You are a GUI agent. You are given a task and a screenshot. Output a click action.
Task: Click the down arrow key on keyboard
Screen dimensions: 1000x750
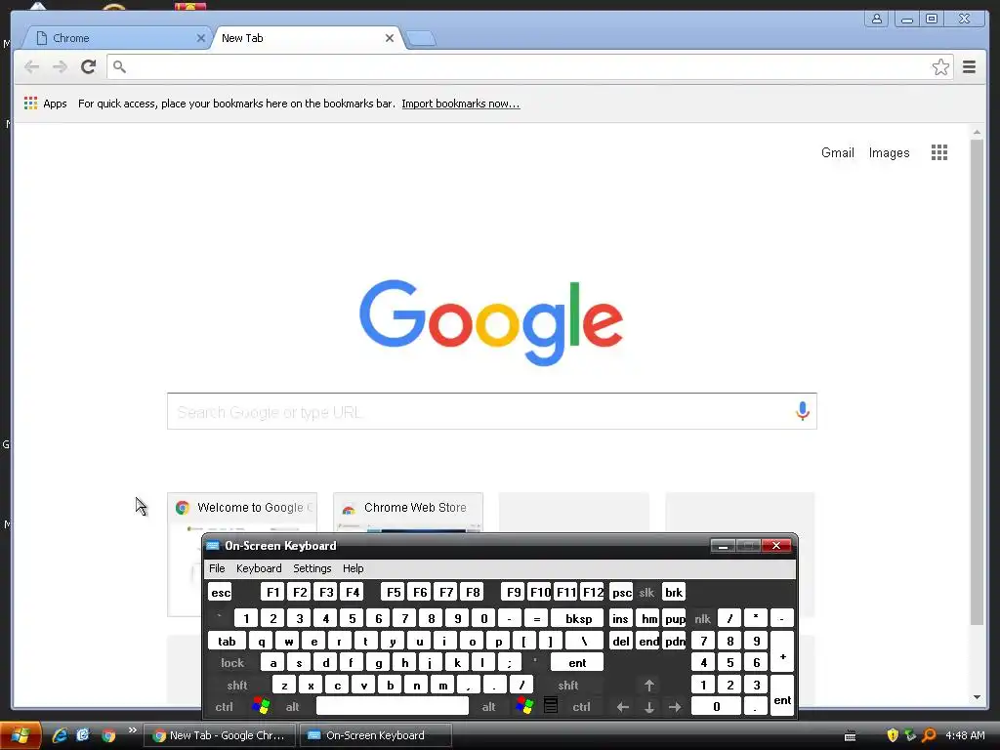(649, 707)
